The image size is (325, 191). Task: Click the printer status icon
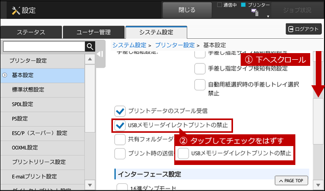(255, 12)
